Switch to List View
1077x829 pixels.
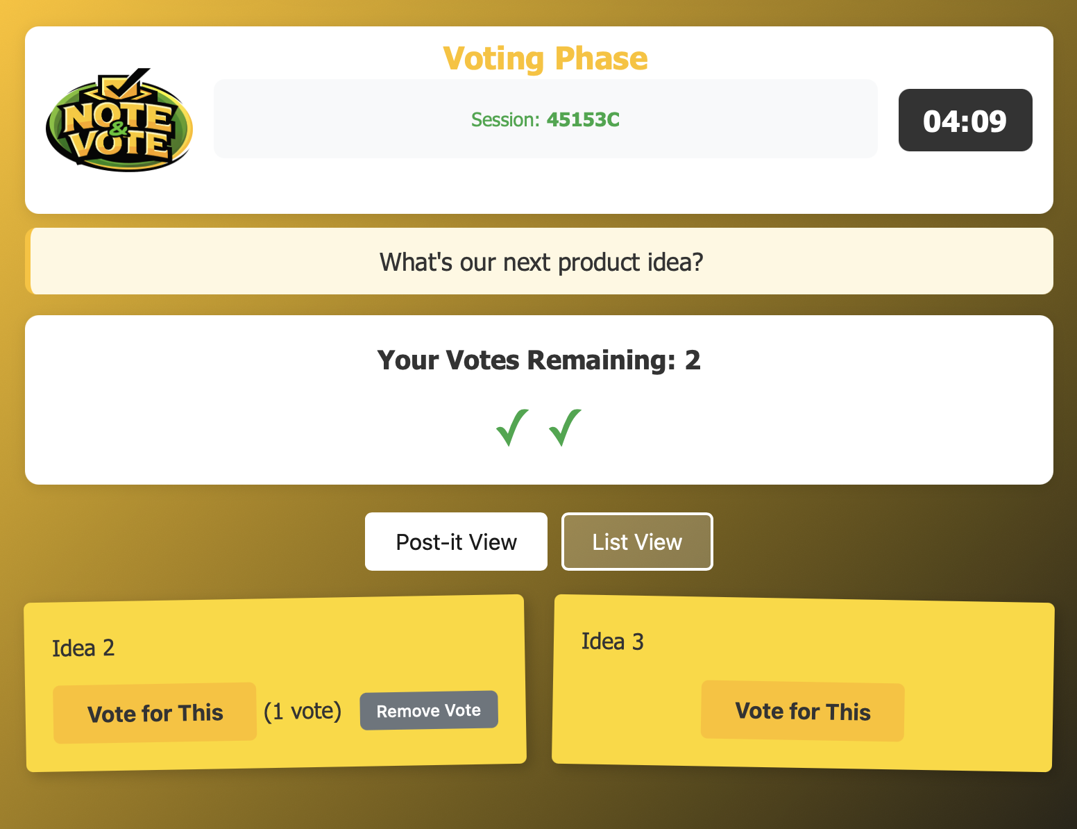tap(636, 542)
